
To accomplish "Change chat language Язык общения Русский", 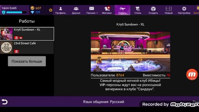I will click(x=104, y=102).
